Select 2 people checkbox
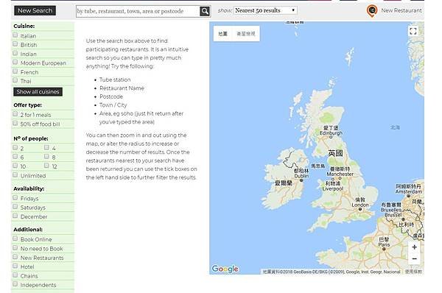 coord(15,148)
